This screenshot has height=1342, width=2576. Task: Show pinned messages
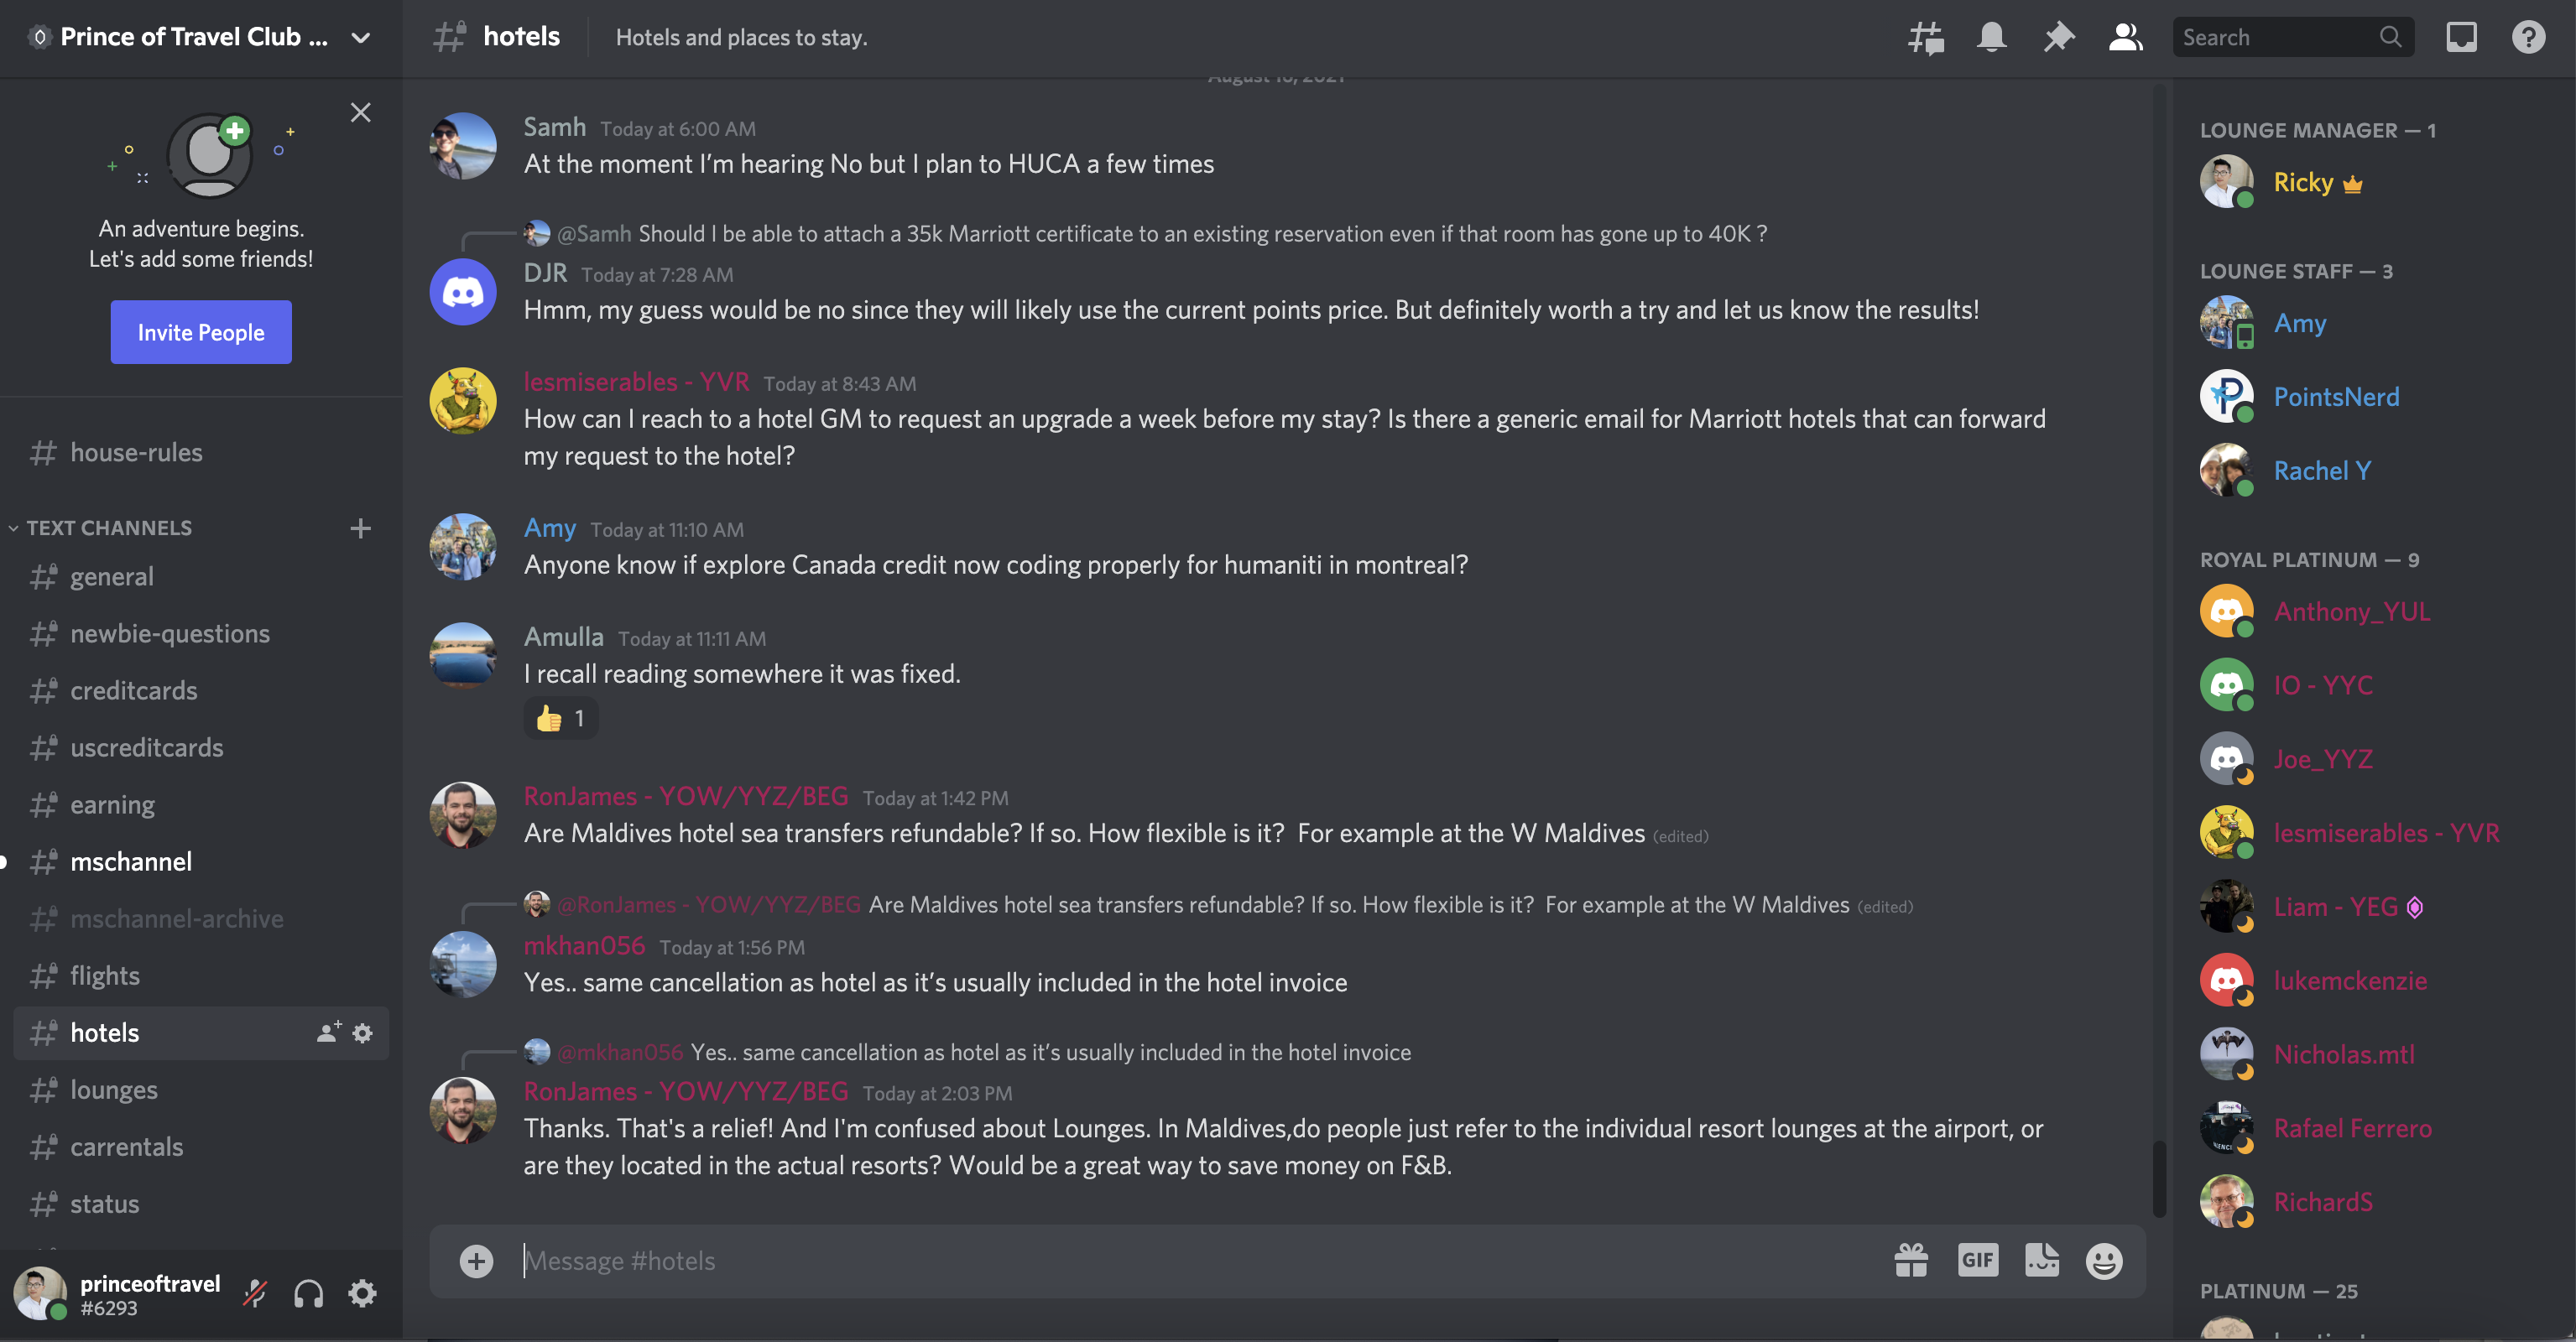(2058, 38)
